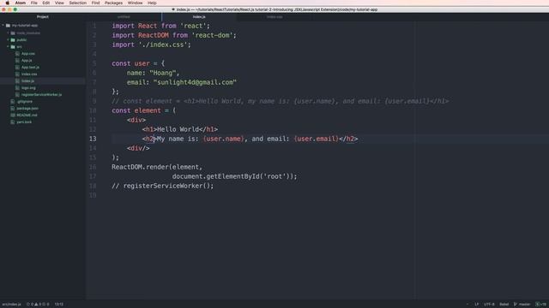The height and width of the screenshot is (308, 549).
Task: Click the package.json file icon
Action: [13, 109]
